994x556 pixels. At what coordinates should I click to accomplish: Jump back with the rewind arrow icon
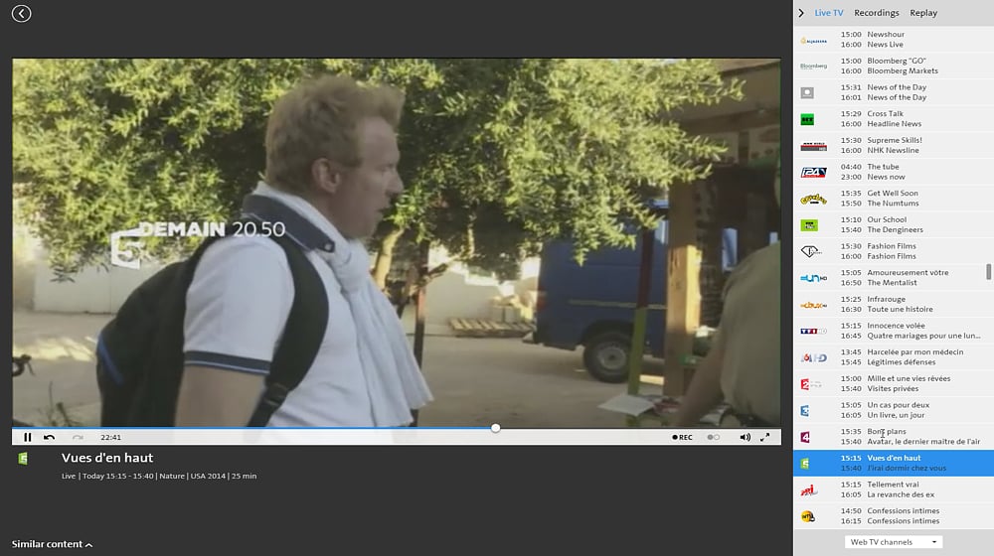[49, 437]
